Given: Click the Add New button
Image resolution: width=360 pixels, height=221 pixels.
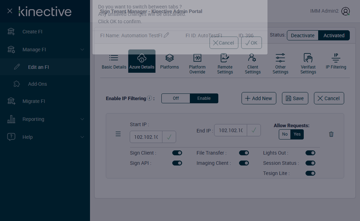Looking at the screenshot, I should (259, 98).
